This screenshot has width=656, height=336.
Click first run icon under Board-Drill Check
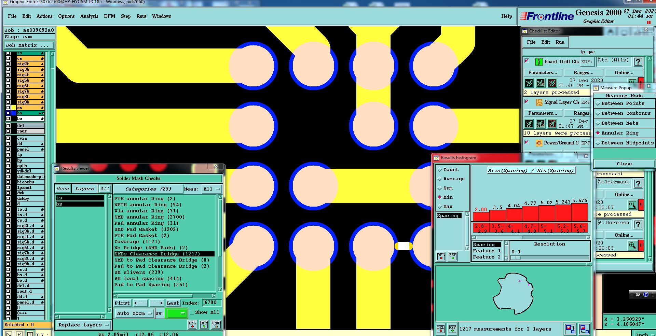(x=529, y=83)
